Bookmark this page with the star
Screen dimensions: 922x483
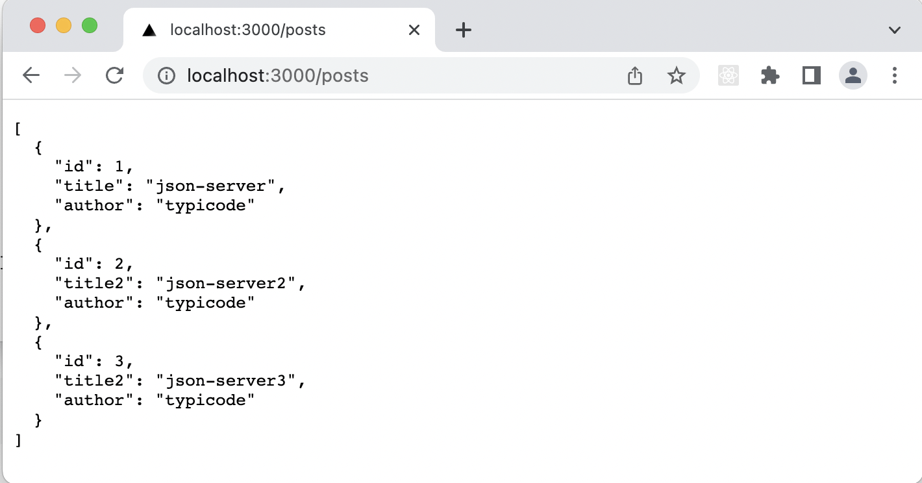(x=677, y=76)
